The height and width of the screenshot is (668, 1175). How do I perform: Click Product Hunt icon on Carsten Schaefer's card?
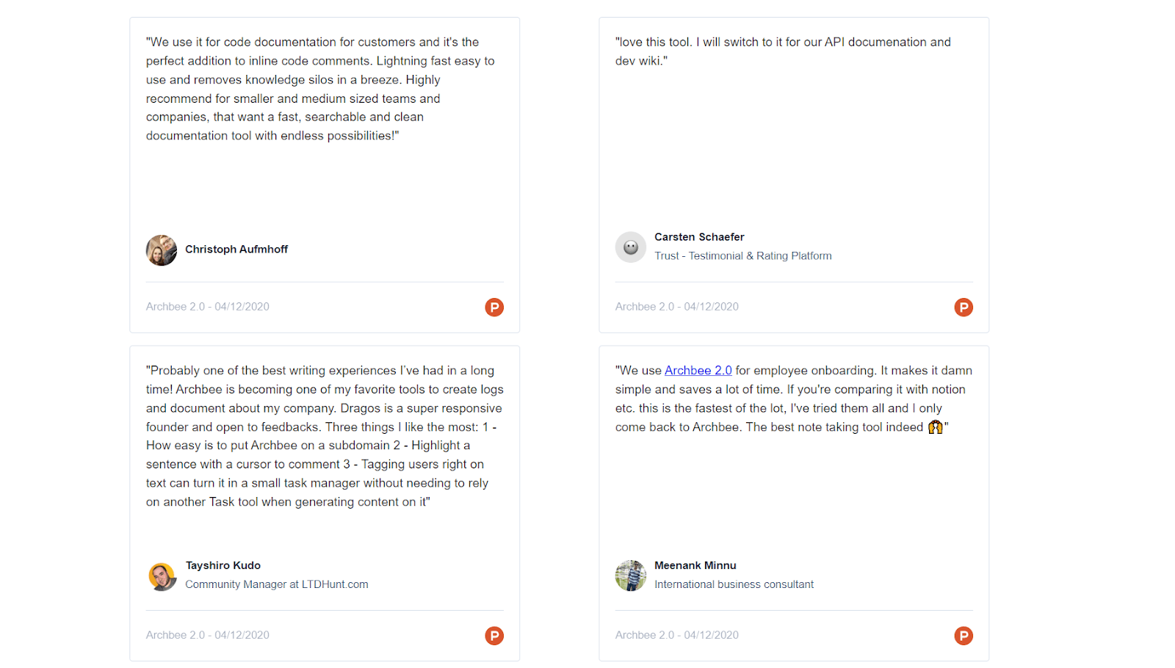tap(963, 307)
